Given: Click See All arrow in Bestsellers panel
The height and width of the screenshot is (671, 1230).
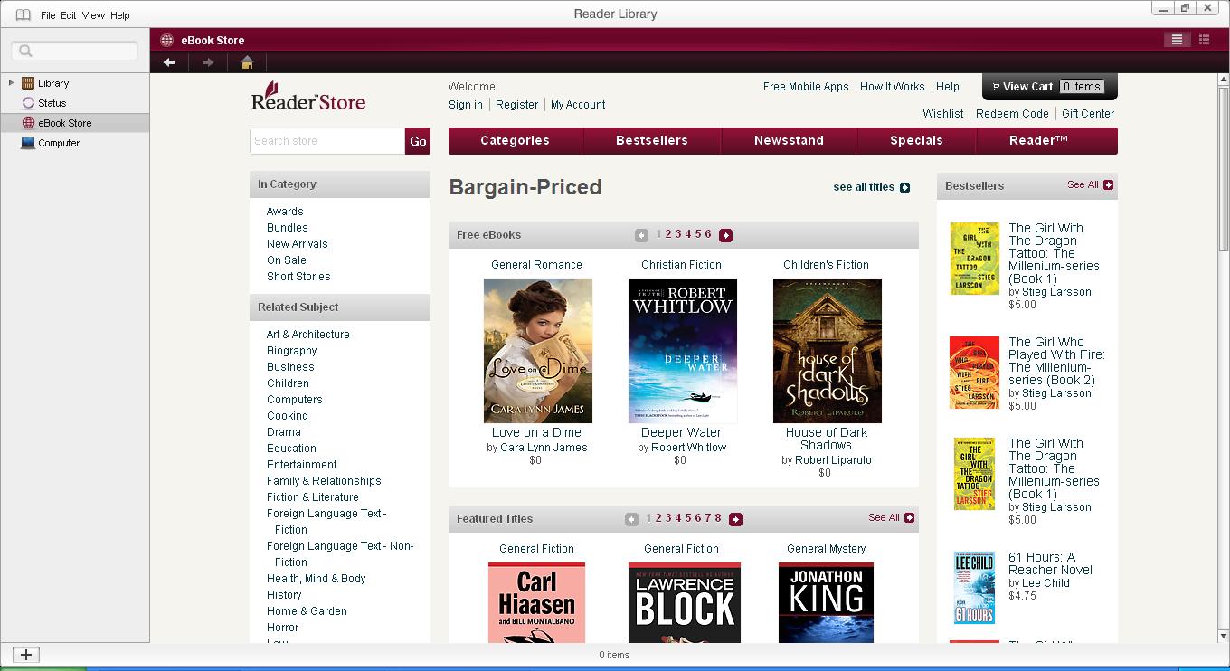Looking at the screenshot, I should 1109,185.
